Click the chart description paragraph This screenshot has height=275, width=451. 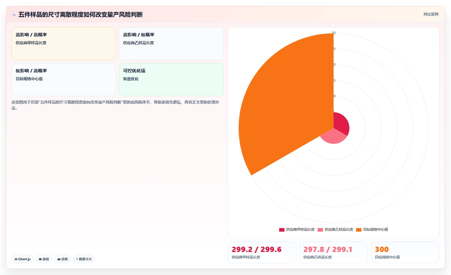pyautogui.click(x=115, y=105)
